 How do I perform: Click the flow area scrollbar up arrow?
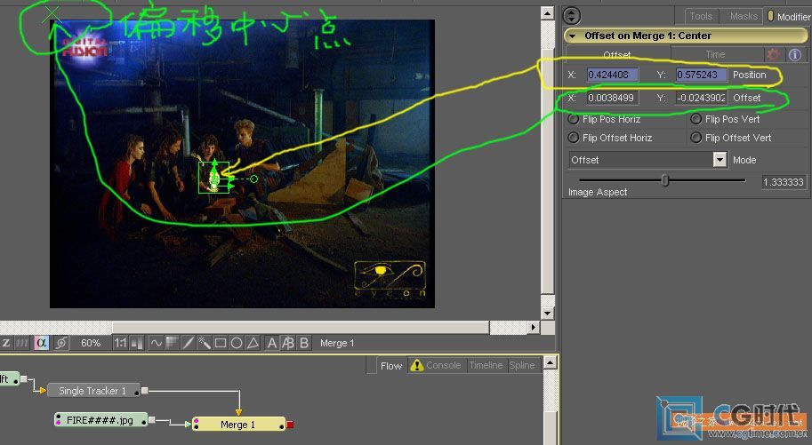pyautogui.click(x=551, y=362)
